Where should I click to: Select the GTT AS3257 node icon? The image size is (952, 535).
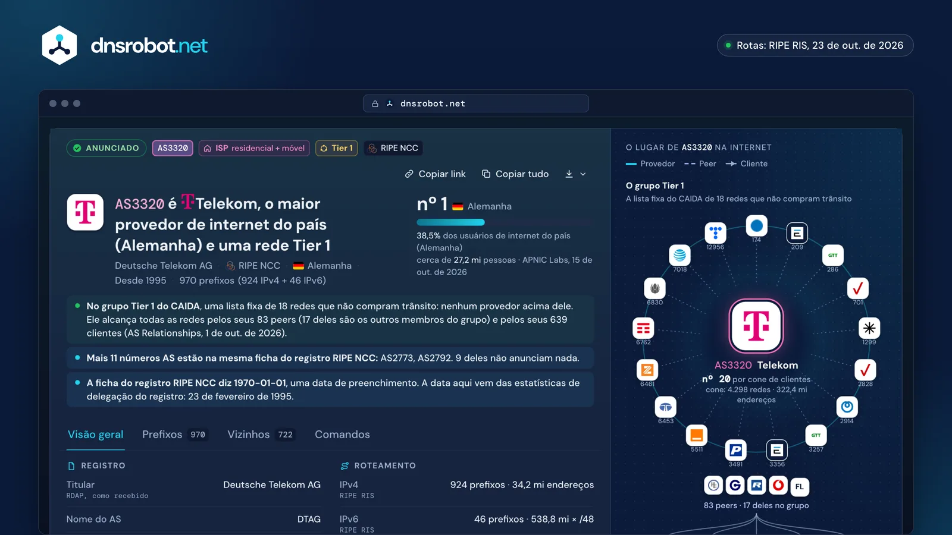[x=816, y=435]
